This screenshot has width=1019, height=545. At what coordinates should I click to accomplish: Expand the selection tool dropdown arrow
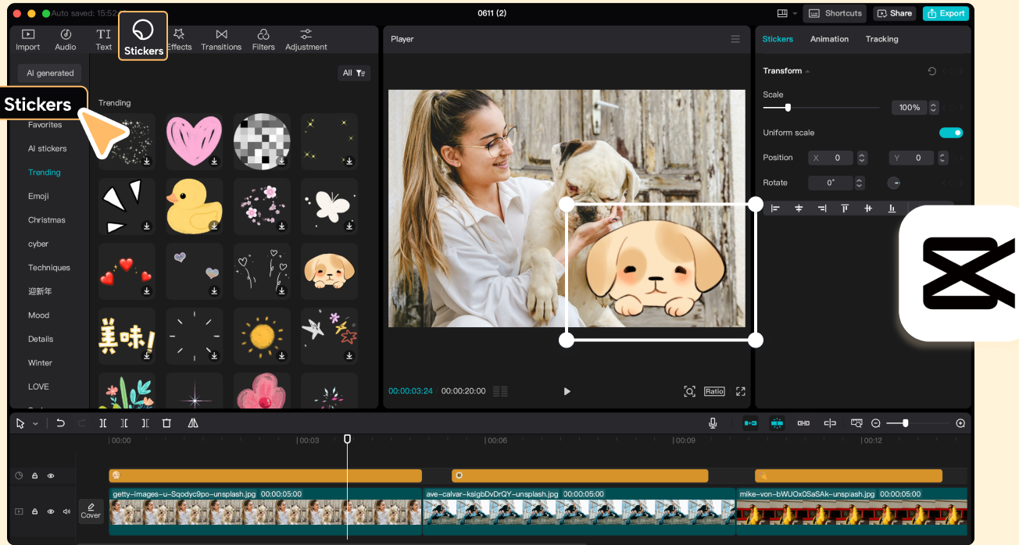click(x=36, y=424)
